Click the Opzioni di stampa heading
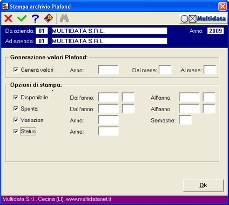Image resolution: width=229 pixels, height=205 pixels. 36,85
